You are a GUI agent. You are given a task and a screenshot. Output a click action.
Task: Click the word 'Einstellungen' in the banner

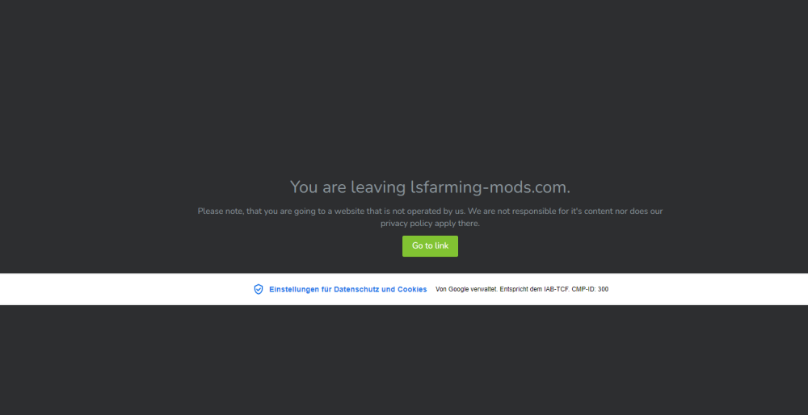[x=294, y=289]
